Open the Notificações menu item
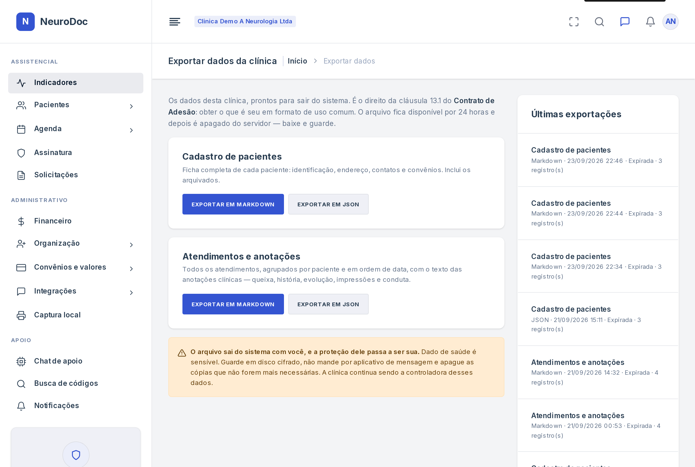The height and width of the screenshot is (467, 695). (x=76, y=406)
